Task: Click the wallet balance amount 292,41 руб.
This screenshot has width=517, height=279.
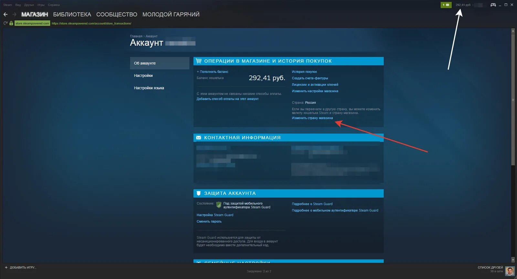Action: click(x=267, y=78)
